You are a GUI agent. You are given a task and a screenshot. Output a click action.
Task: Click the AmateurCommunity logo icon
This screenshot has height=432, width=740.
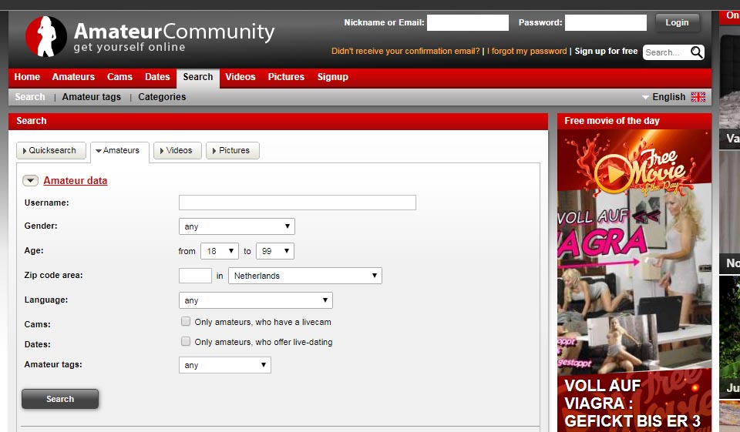click(x=45, y=37)
